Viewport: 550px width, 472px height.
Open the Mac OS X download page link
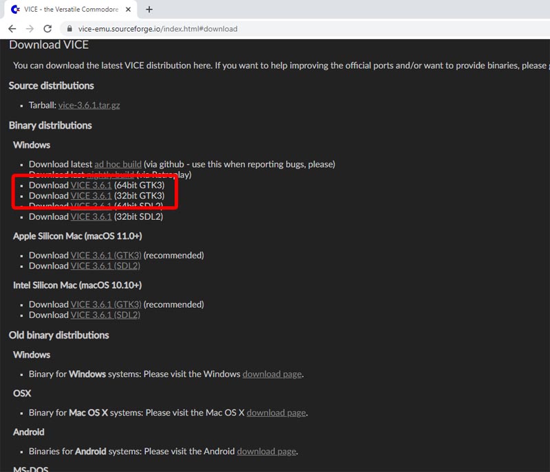tap(276, 413)
